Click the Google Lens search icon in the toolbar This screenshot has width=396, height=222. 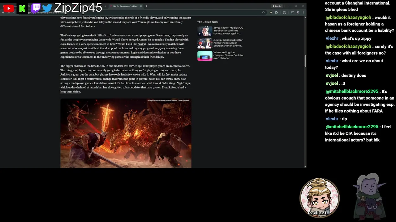[x=284, y=13]
